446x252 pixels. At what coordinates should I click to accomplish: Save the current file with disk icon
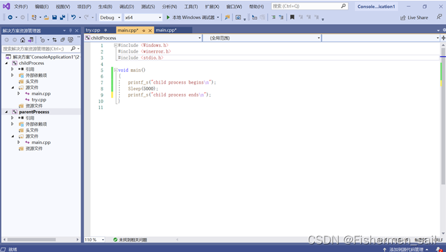coord(55,17)
